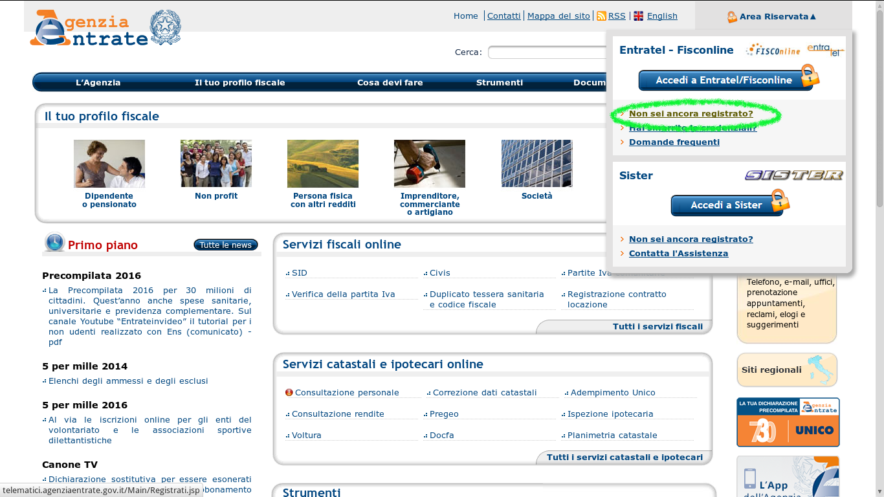Select the Non profit group photo
884x497 pixels.
tap(216, 164)
